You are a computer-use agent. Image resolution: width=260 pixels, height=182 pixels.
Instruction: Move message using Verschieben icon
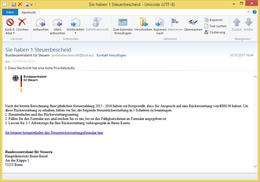pos(143,22)
